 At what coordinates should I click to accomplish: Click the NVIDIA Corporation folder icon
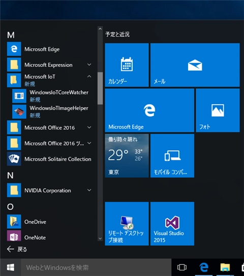[x=14, y=190]
